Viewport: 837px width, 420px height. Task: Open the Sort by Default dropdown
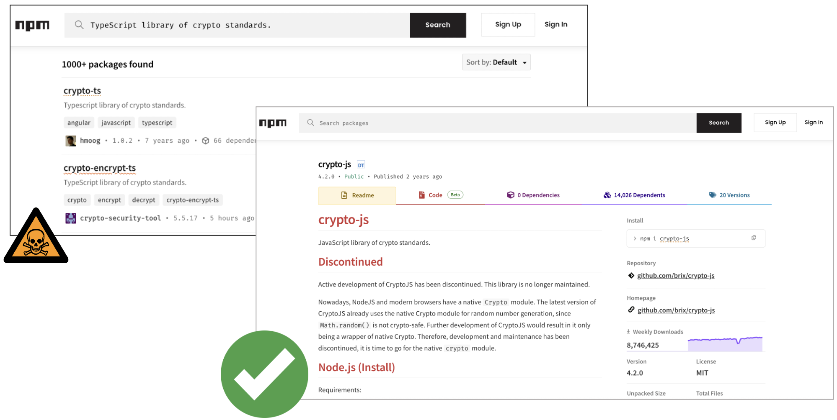tap(496, 62)
